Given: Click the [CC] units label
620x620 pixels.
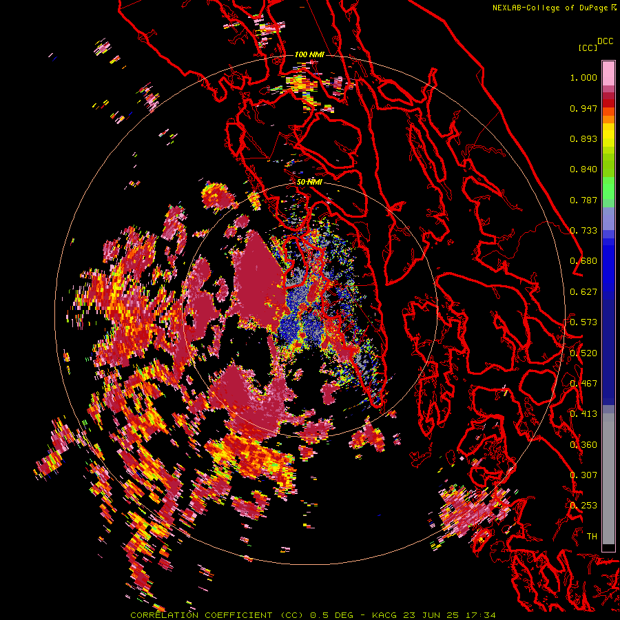Looking at the screenshot, I should tap(588, 48).
